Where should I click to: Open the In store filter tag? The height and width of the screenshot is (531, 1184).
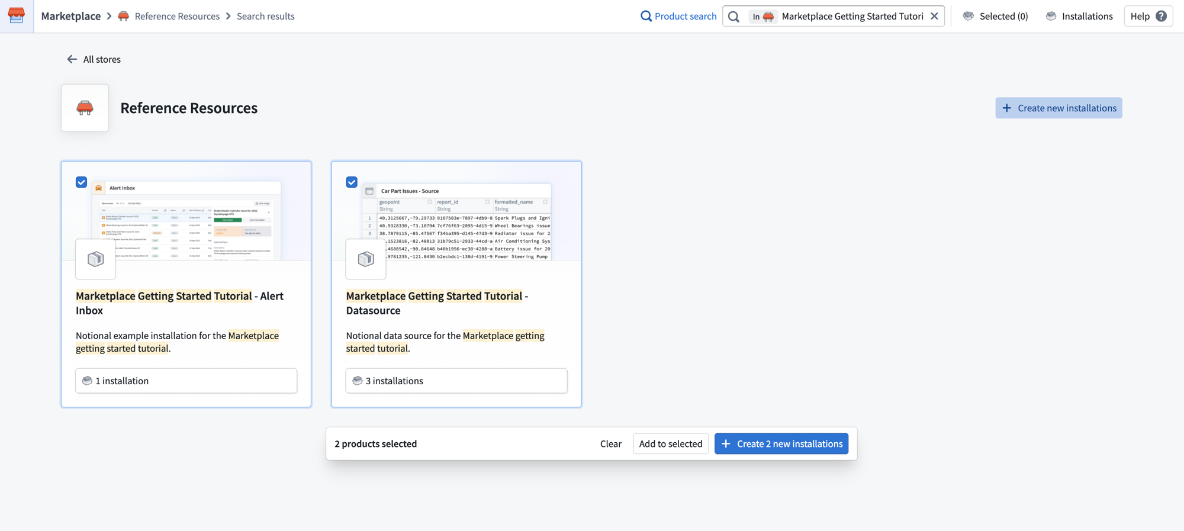tap(762, 17)
